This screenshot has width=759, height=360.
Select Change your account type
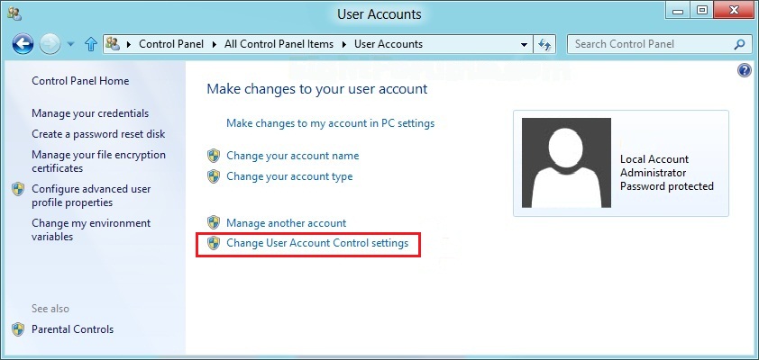[x=289, y=176]
